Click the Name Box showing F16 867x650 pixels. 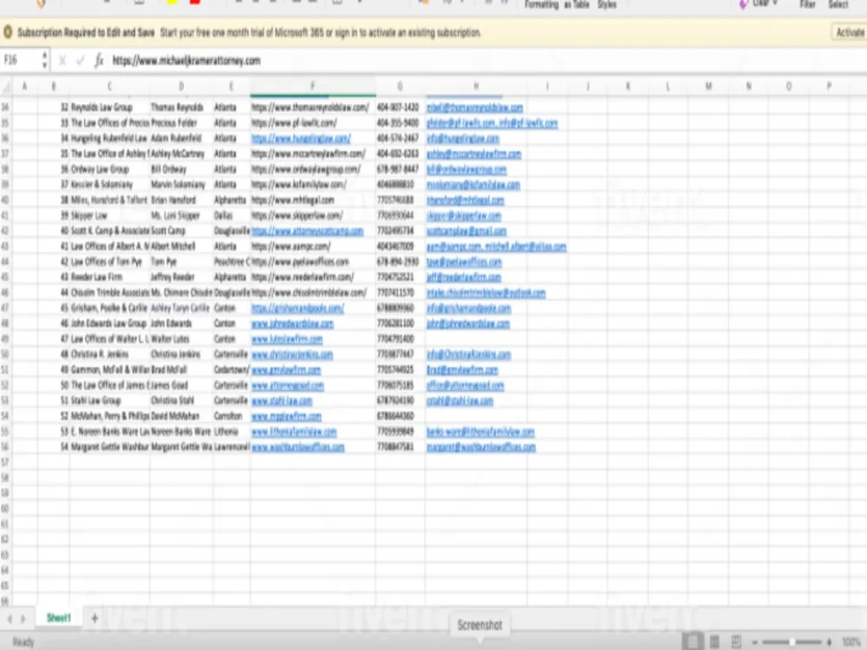coord(21,61)
